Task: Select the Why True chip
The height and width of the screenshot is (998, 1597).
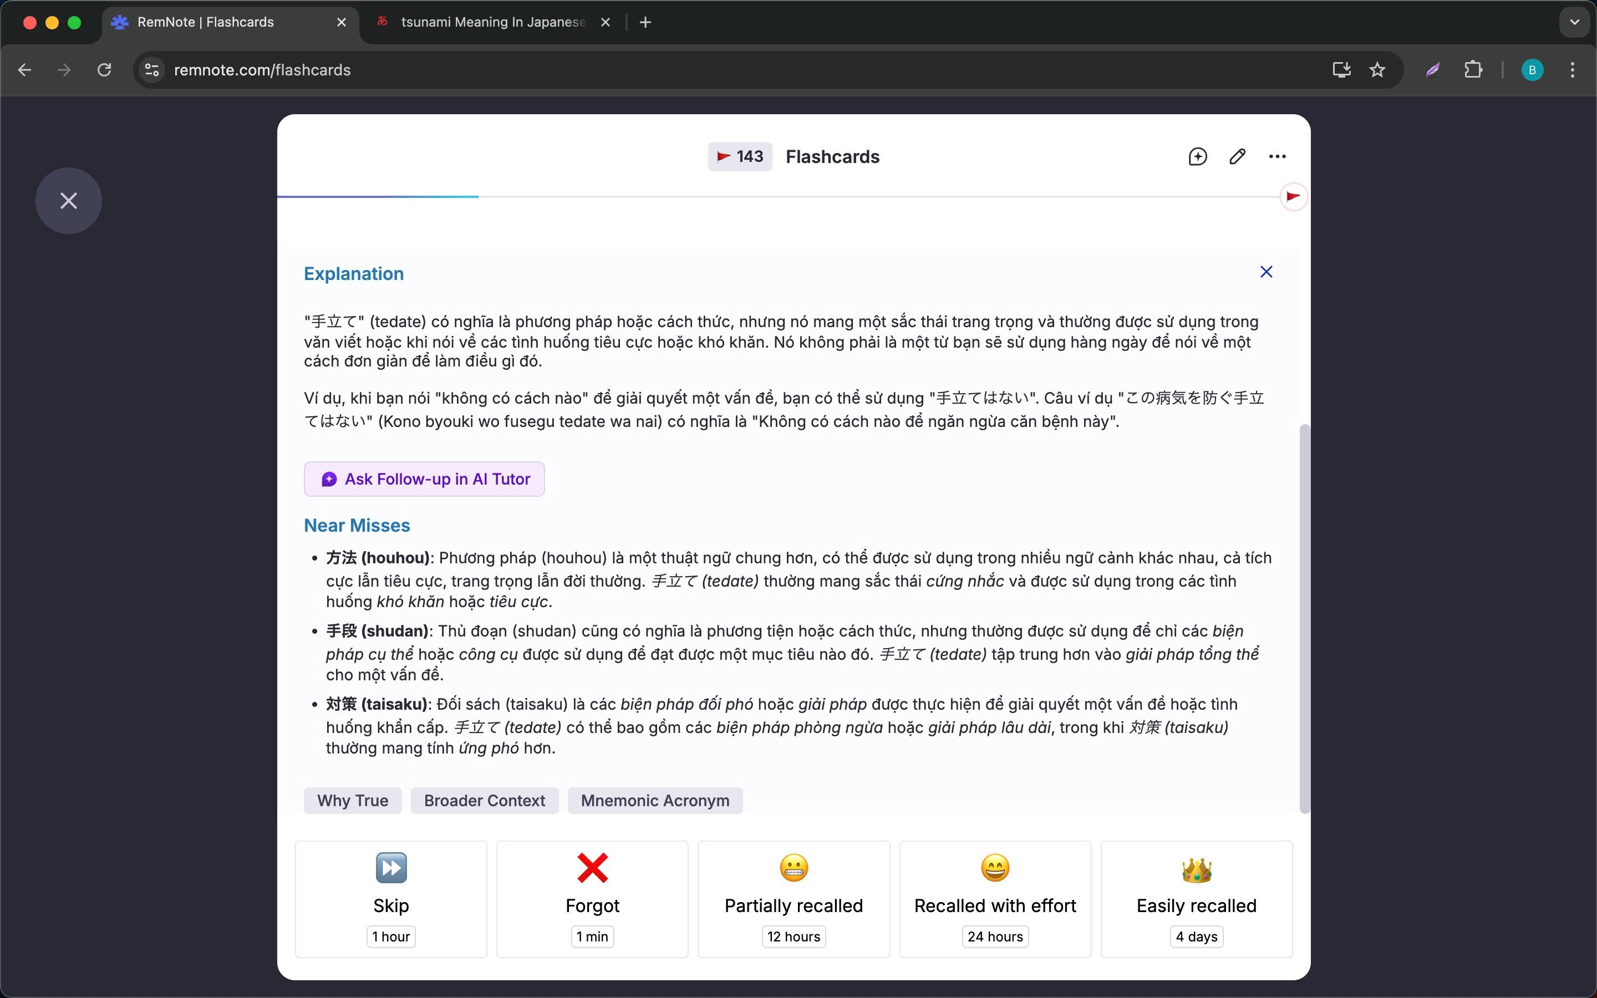Action: [353, 801]
